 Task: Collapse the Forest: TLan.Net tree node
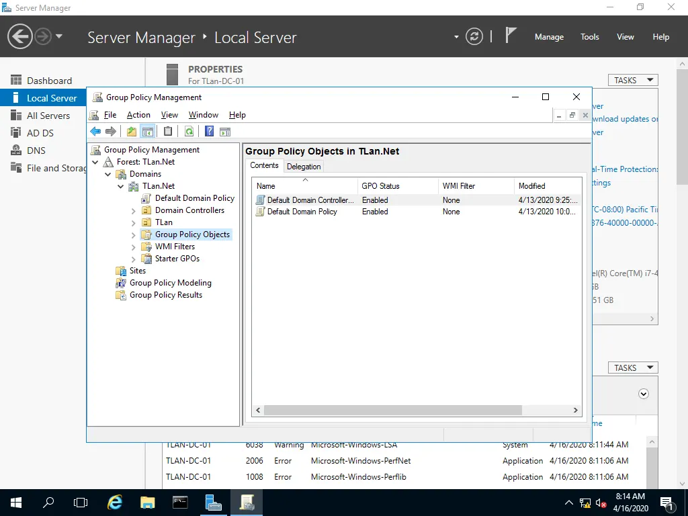click(95, 162)
